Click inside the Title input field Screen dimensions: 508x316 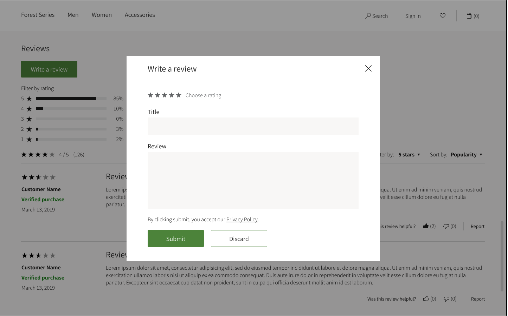[x=253, y=126]
